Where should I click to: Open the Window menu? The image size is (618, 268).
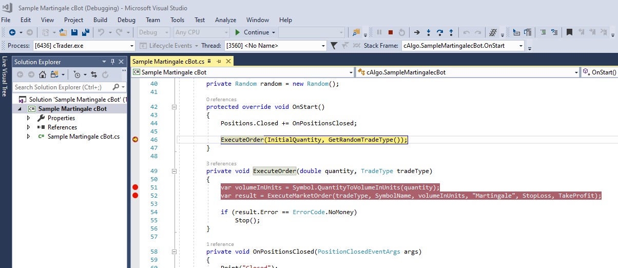pos(258,20)
